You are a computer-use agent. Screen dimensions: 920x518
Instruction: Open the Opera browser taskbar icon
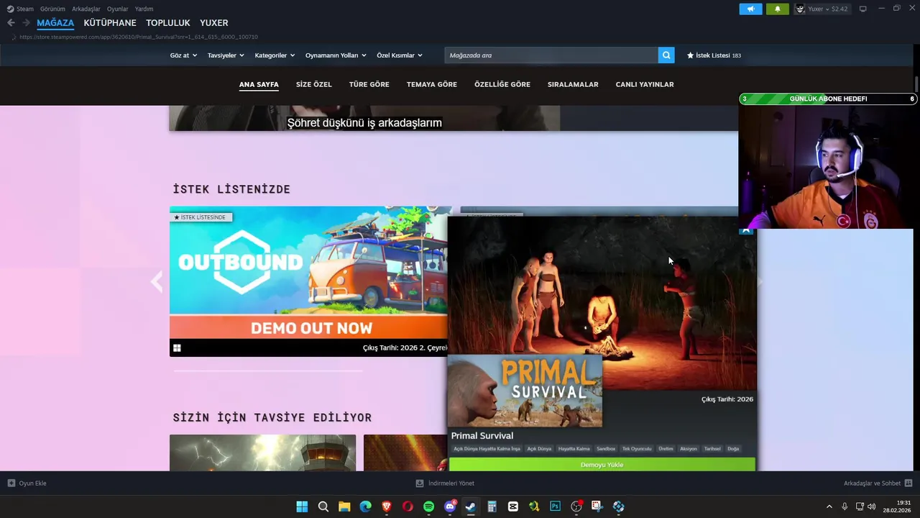click(x=408, y=506)
